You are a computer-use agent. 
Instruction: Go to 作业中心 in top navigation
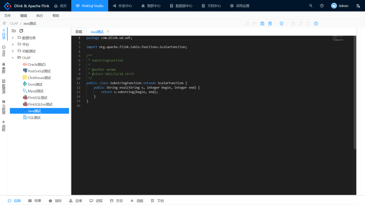point(122,6)
